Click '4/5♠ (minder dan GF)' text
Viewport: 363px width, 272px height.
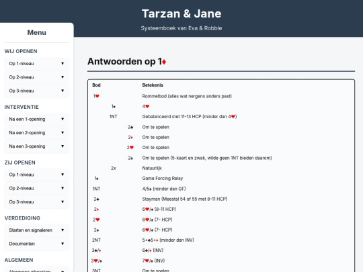[164, 189]
